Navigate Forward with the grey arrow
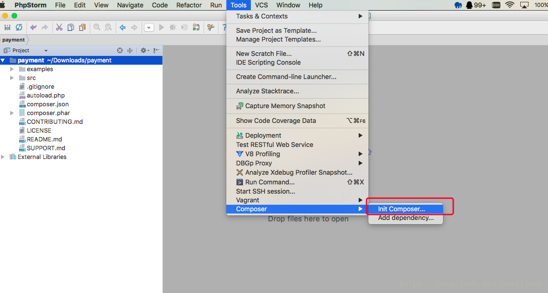The image size is (548, 293). pos(134,27)
